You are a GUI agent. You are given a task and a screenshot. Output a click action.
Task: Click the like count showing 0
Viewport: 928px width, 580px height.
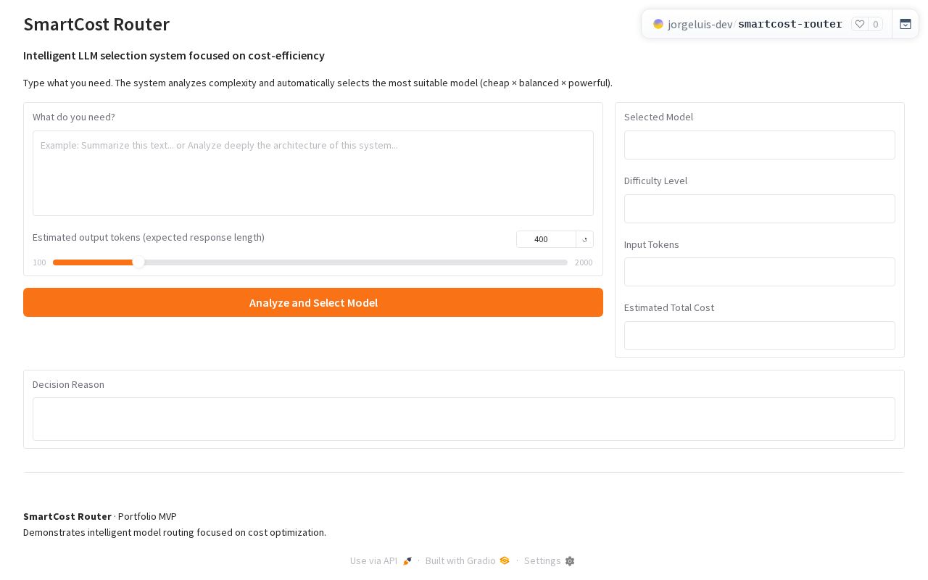[876, 24]
